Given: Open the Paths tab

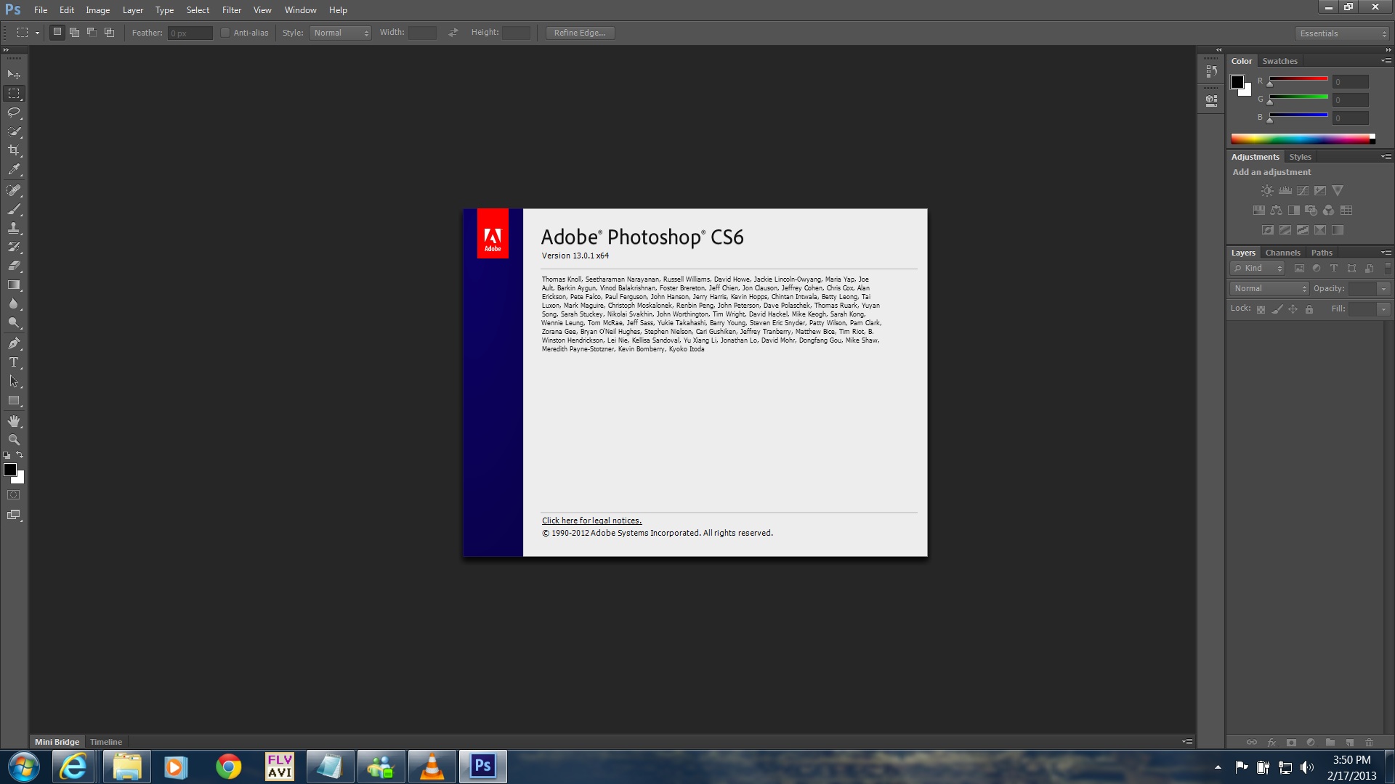Looking at the screenshot, I should click(x=1321, y=252).
